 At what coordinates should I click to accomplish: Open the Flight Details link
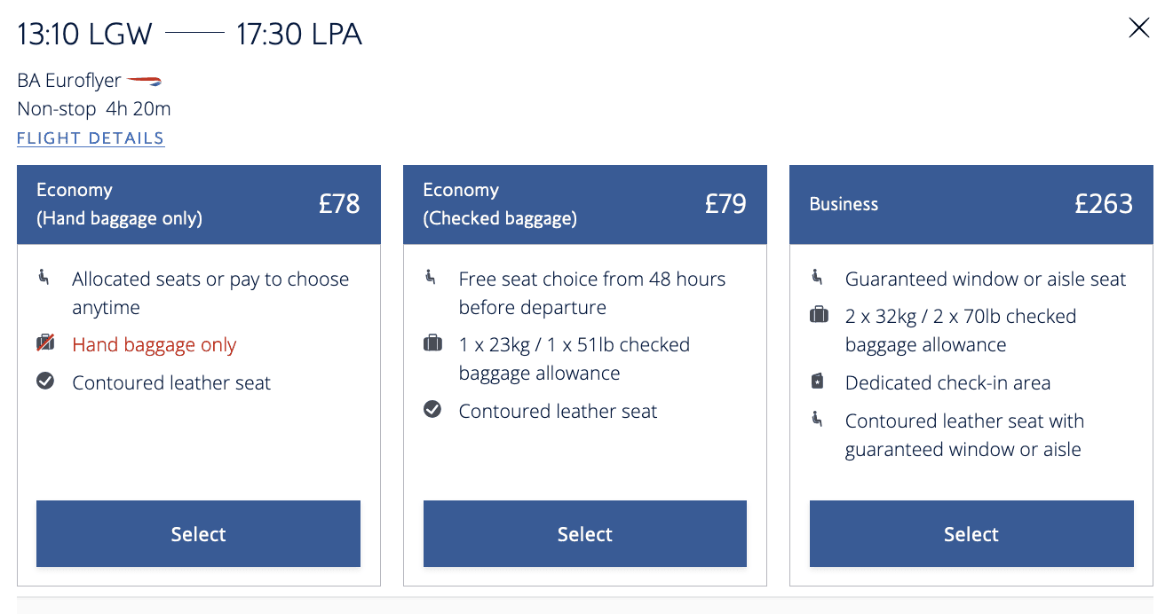[x=91, y=138]
